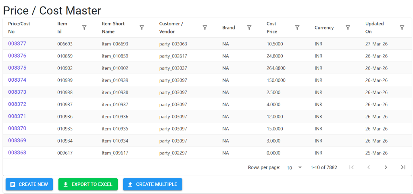Select cost price 150.0000
The height and width of the screenshot is (194, 413).
coord(276,80)
